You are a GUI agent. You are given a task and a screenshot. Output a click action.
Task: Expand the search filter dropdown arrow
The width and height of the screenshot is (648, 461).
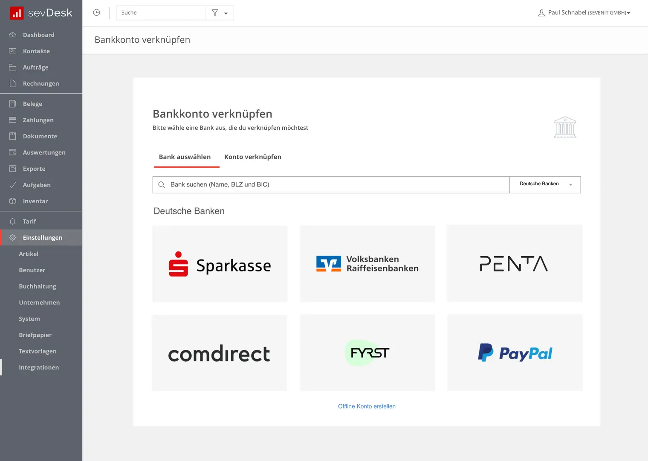tap(226, 13)
